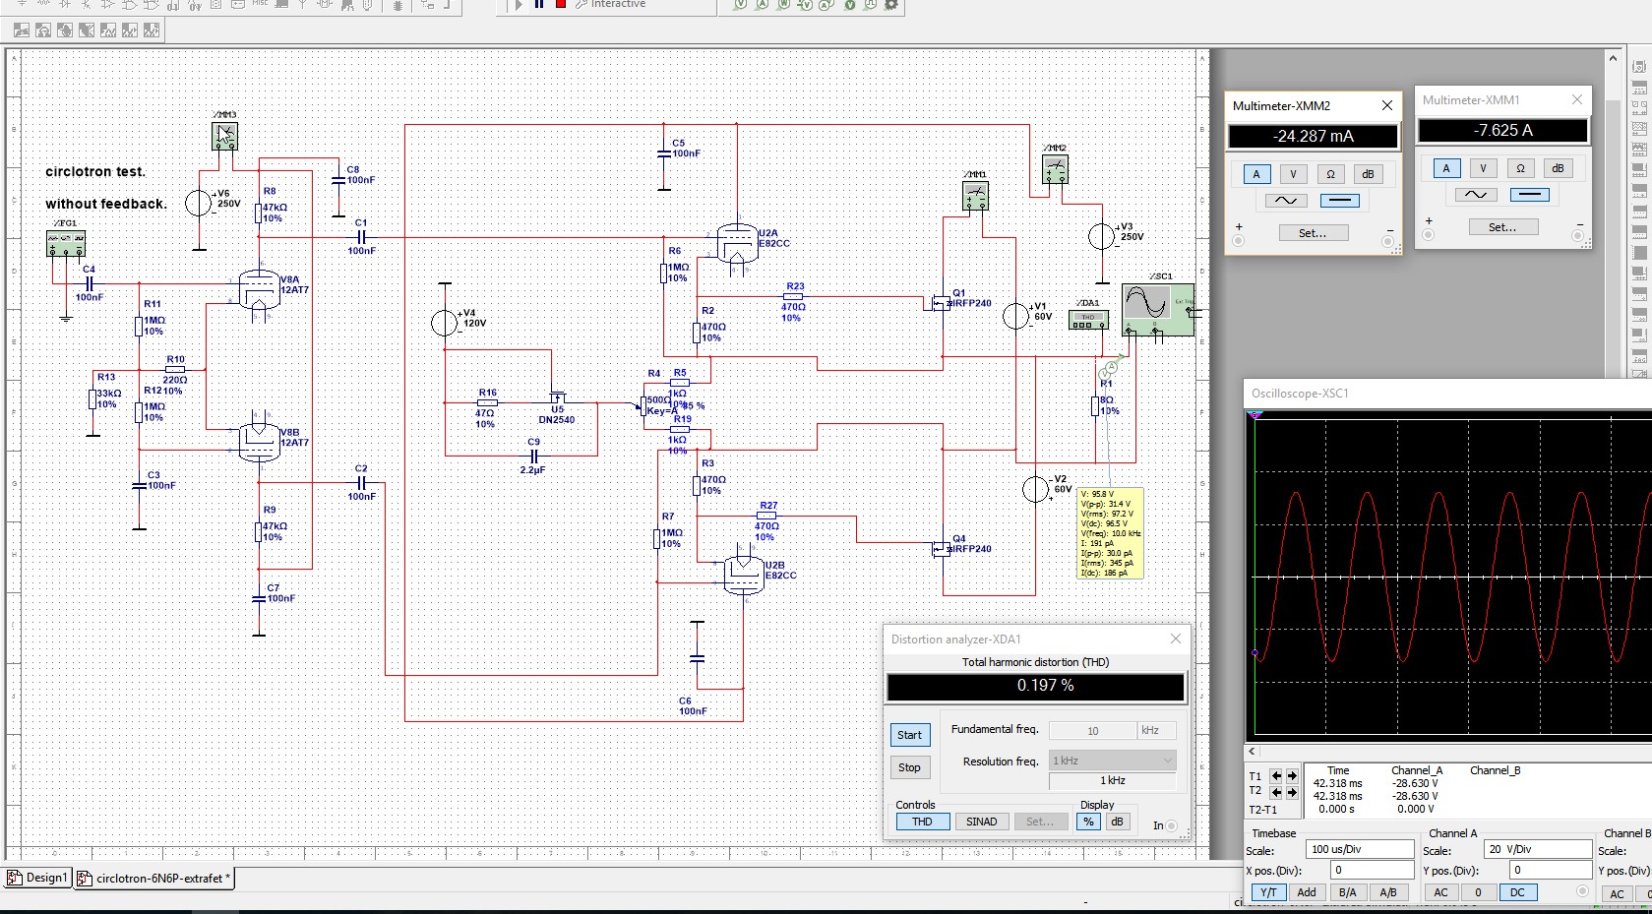This screenshot has width=1652, height=914.
Task: Click the Fundamental freq. value field
Action: (1092, 730)
